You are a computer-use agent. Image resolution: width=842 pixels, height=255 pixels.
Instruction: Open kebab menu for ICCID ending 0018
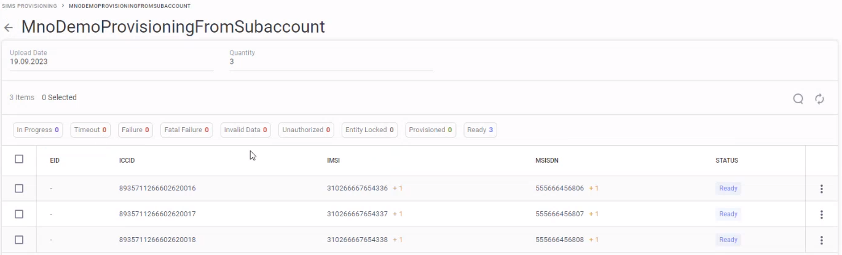pos(821,240)
